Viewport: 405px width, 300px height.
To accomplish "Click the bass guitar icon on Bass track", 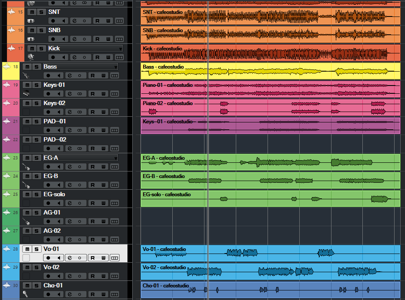I will pos(26,75).
